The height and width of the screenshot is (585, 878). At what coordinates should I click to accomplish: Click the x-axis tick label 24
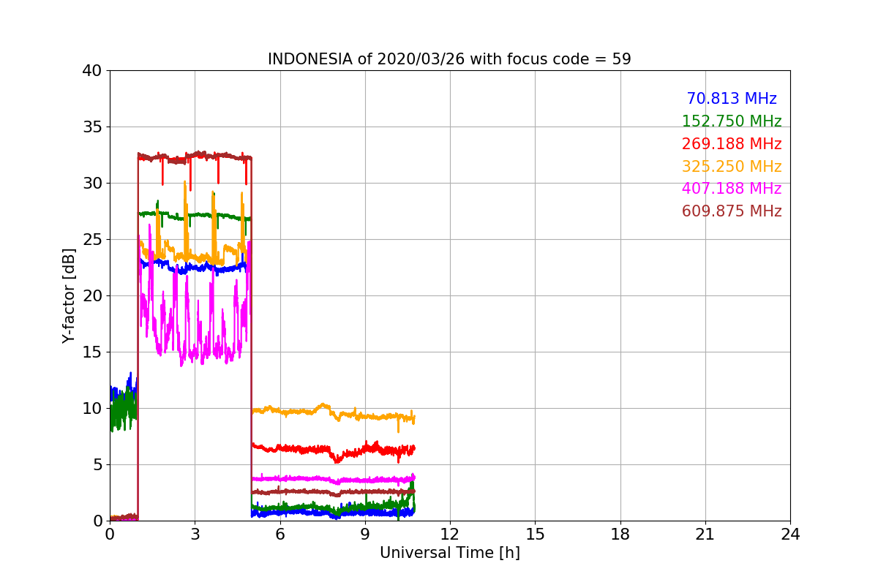click(x=790, y=535)
